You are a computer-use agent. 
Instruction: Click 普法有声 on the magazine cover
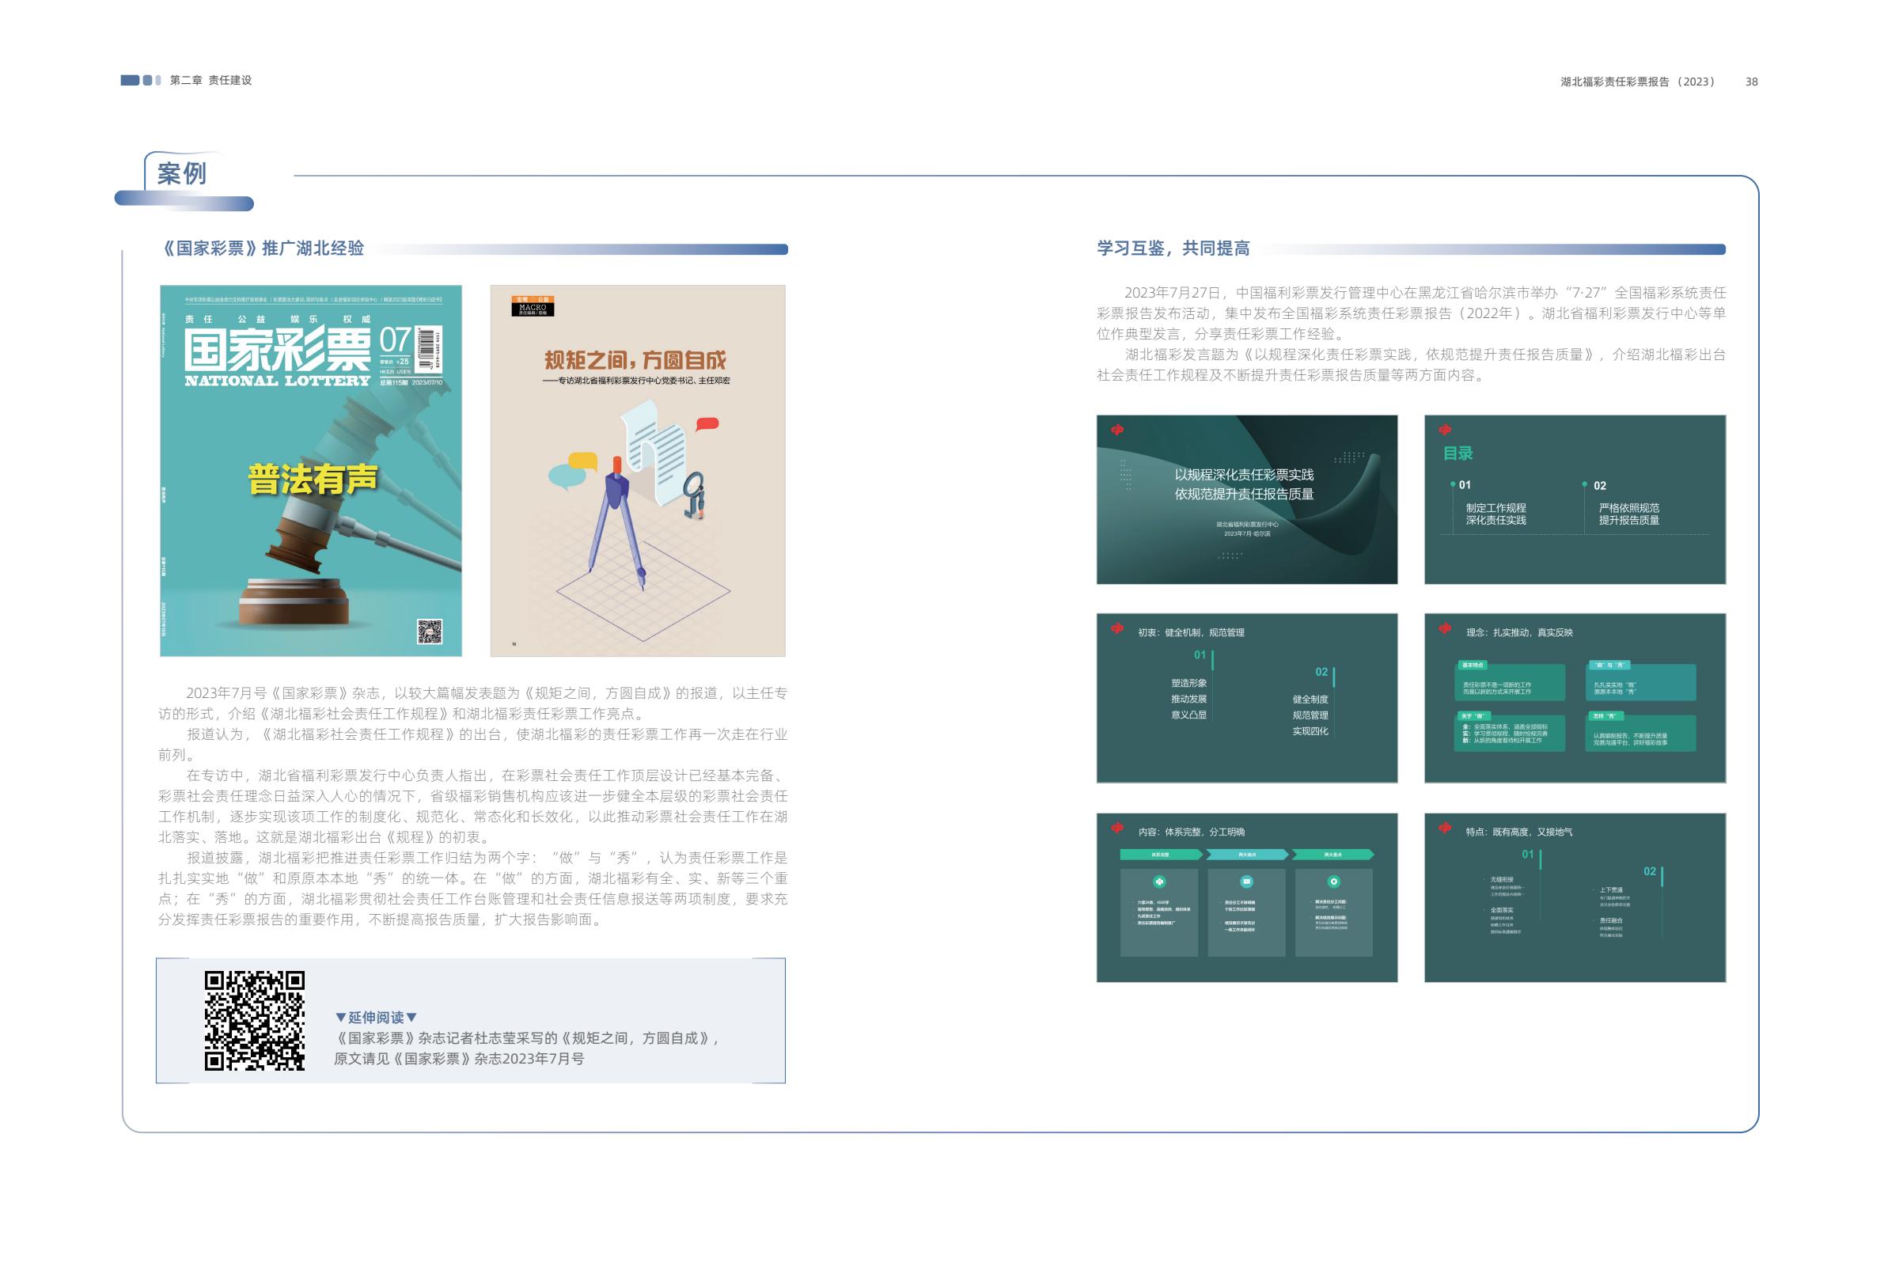[x=312, y=479]
